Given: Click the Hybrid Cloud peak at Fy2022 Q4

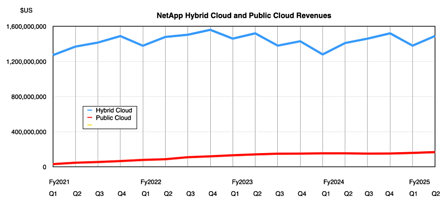Looking at the screenshot, I should tap(210, 30).
